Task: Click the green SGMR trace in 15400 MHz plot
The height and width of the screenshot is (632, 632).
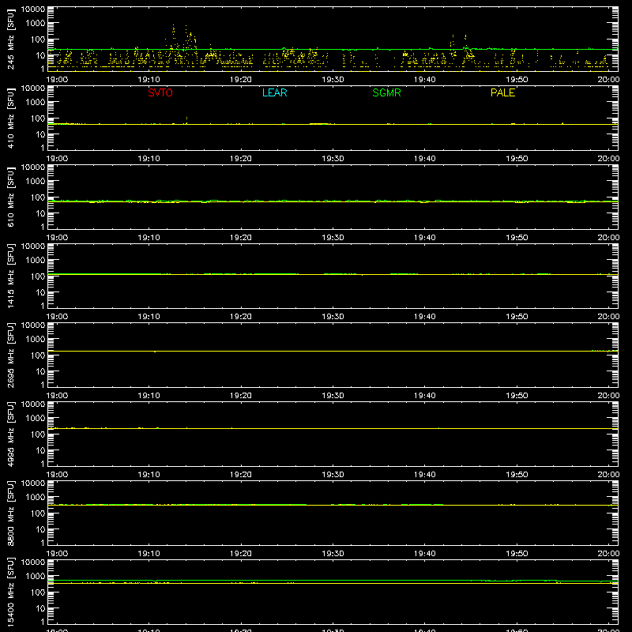Action: (333, 581)
